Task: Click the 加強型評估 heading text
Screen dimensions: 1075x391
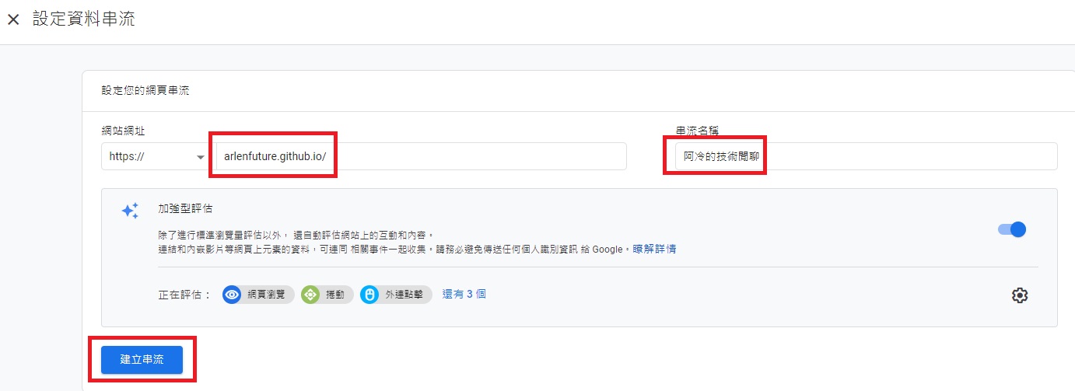Action: pos(185,208)
